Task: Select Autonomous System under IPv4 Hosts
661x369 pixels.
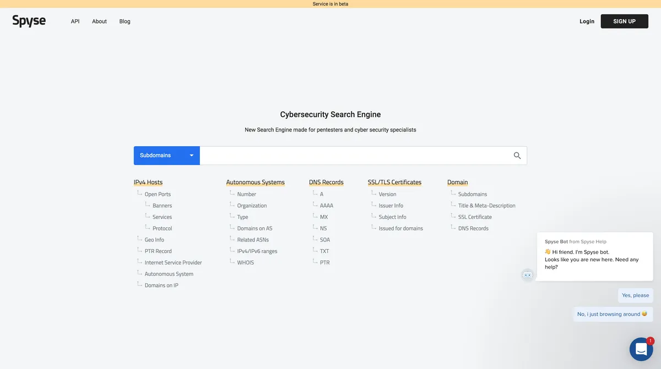Action: (169, 274)
